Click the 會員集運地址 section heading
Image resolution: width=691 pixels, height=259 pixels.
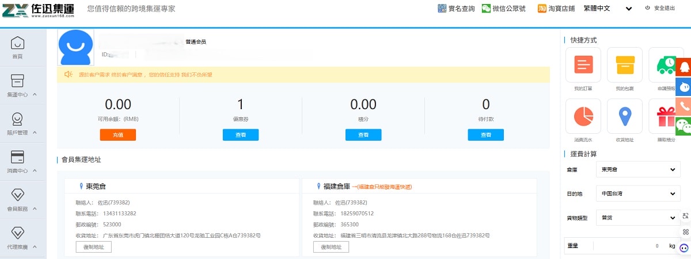[x=81, y=160]
